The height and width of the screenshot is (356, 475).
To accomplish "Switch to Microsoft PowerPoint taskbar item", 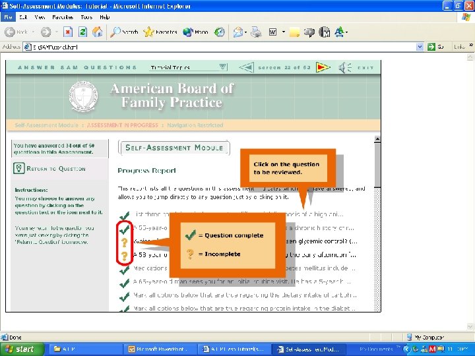I will click(160, 349).
